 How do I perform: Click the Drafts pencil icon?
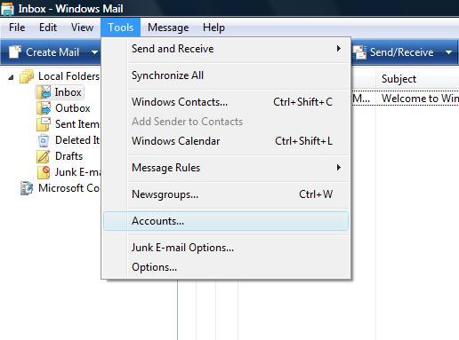tap(44, 156)
